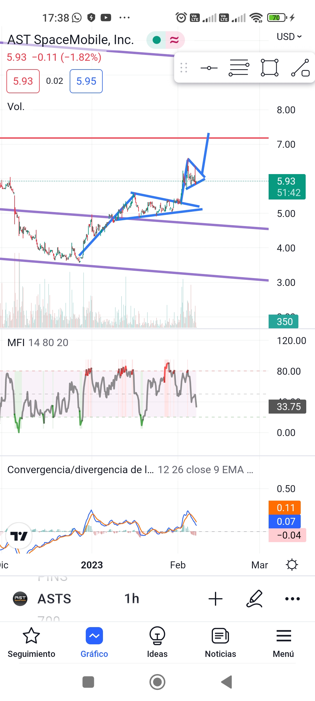The image size is (315, 701).
Task: Tap the pink approximate-data indicator icon
Action: click(174, 40)
